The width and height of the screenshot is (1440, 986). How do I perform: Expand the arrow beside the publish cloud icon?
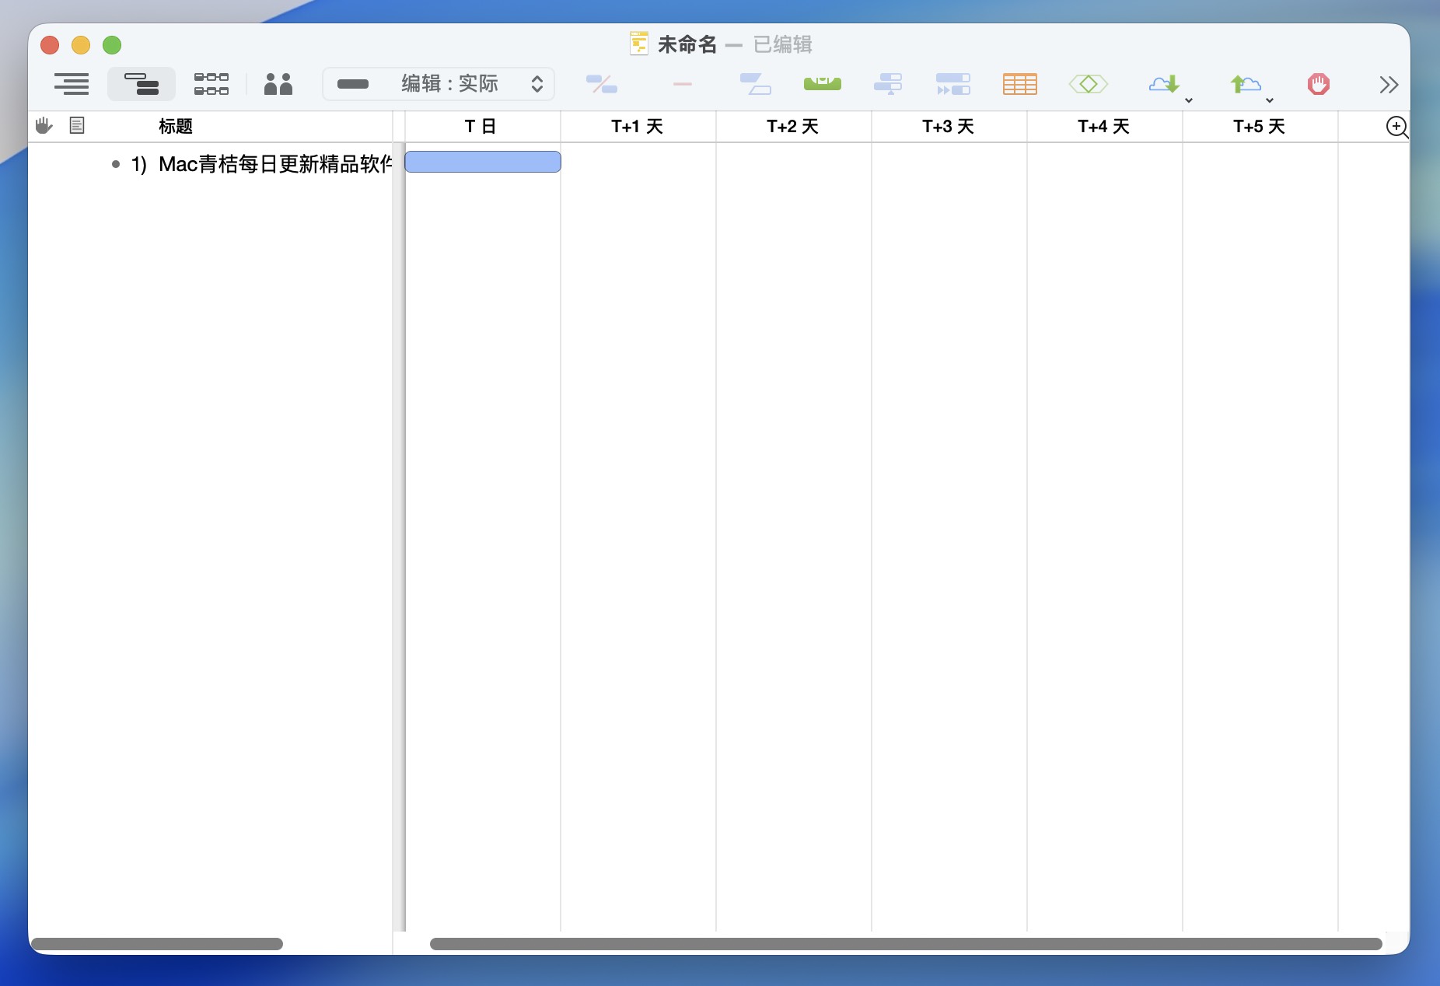(1270, 100)
